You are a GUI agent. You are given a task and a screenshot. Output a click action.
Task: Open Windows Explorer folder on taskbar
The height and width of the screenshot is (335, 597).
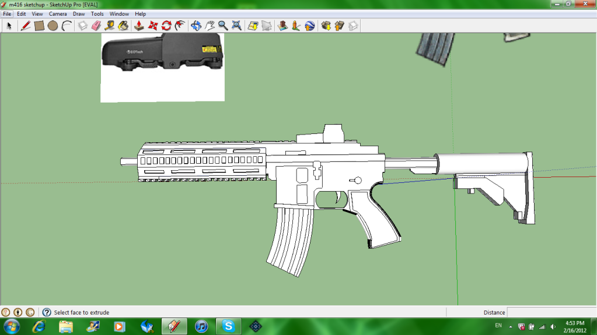pyautogui.click(x=66, y=326)
